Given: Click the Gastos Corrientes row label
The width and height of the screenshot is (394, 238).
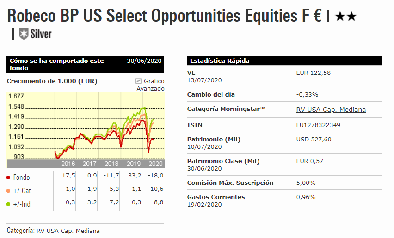Looking at the screenshot, I should pyautogui.click(x=216, y=197).
